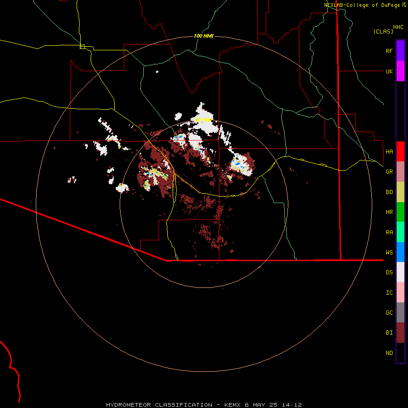
Task: Click the ND black legend swatch
Action: pyautogui.click(x=400, y=353)
